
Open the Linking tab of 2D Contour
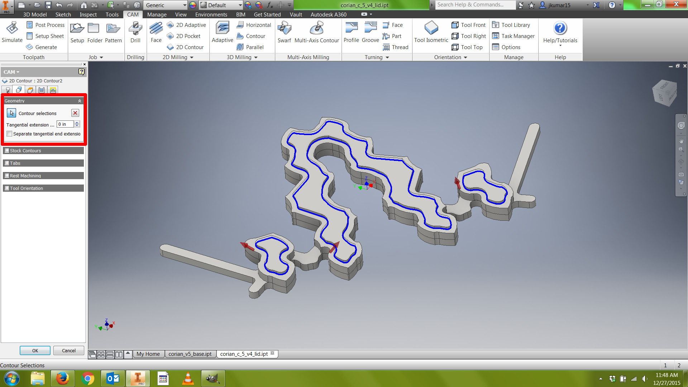point(53,90)
